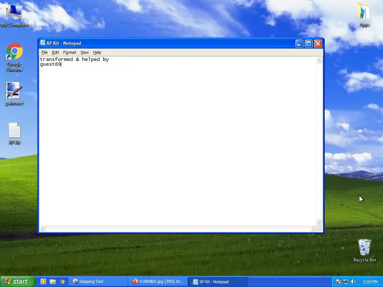Screen dimensions: 383x287
Task: Switch to Snipping Tool taskbar button
Action: 98,281
